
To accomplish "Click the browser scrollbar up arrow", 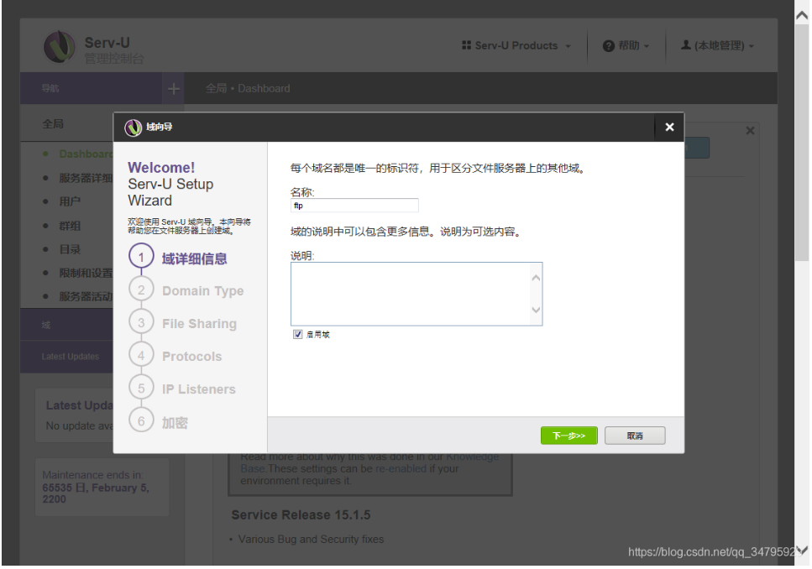I will coord(802,16).
